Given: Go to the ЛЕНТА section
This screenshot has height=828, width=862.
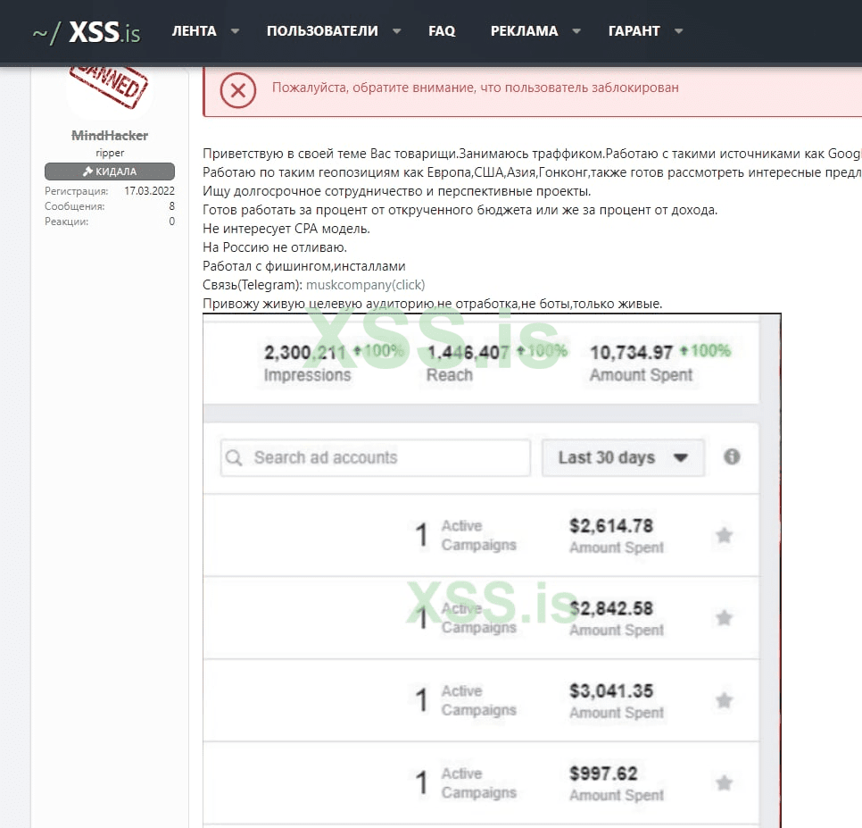Looking at the screenshot, I should coord(194,31).
